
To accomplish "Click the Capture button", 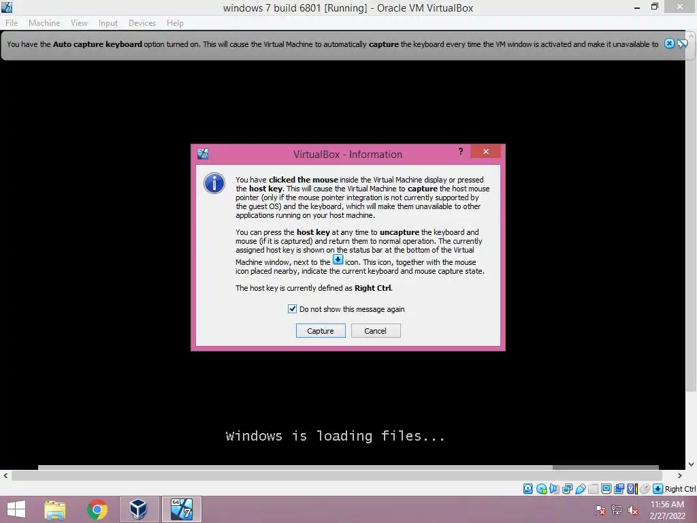I will coord(321,331).
